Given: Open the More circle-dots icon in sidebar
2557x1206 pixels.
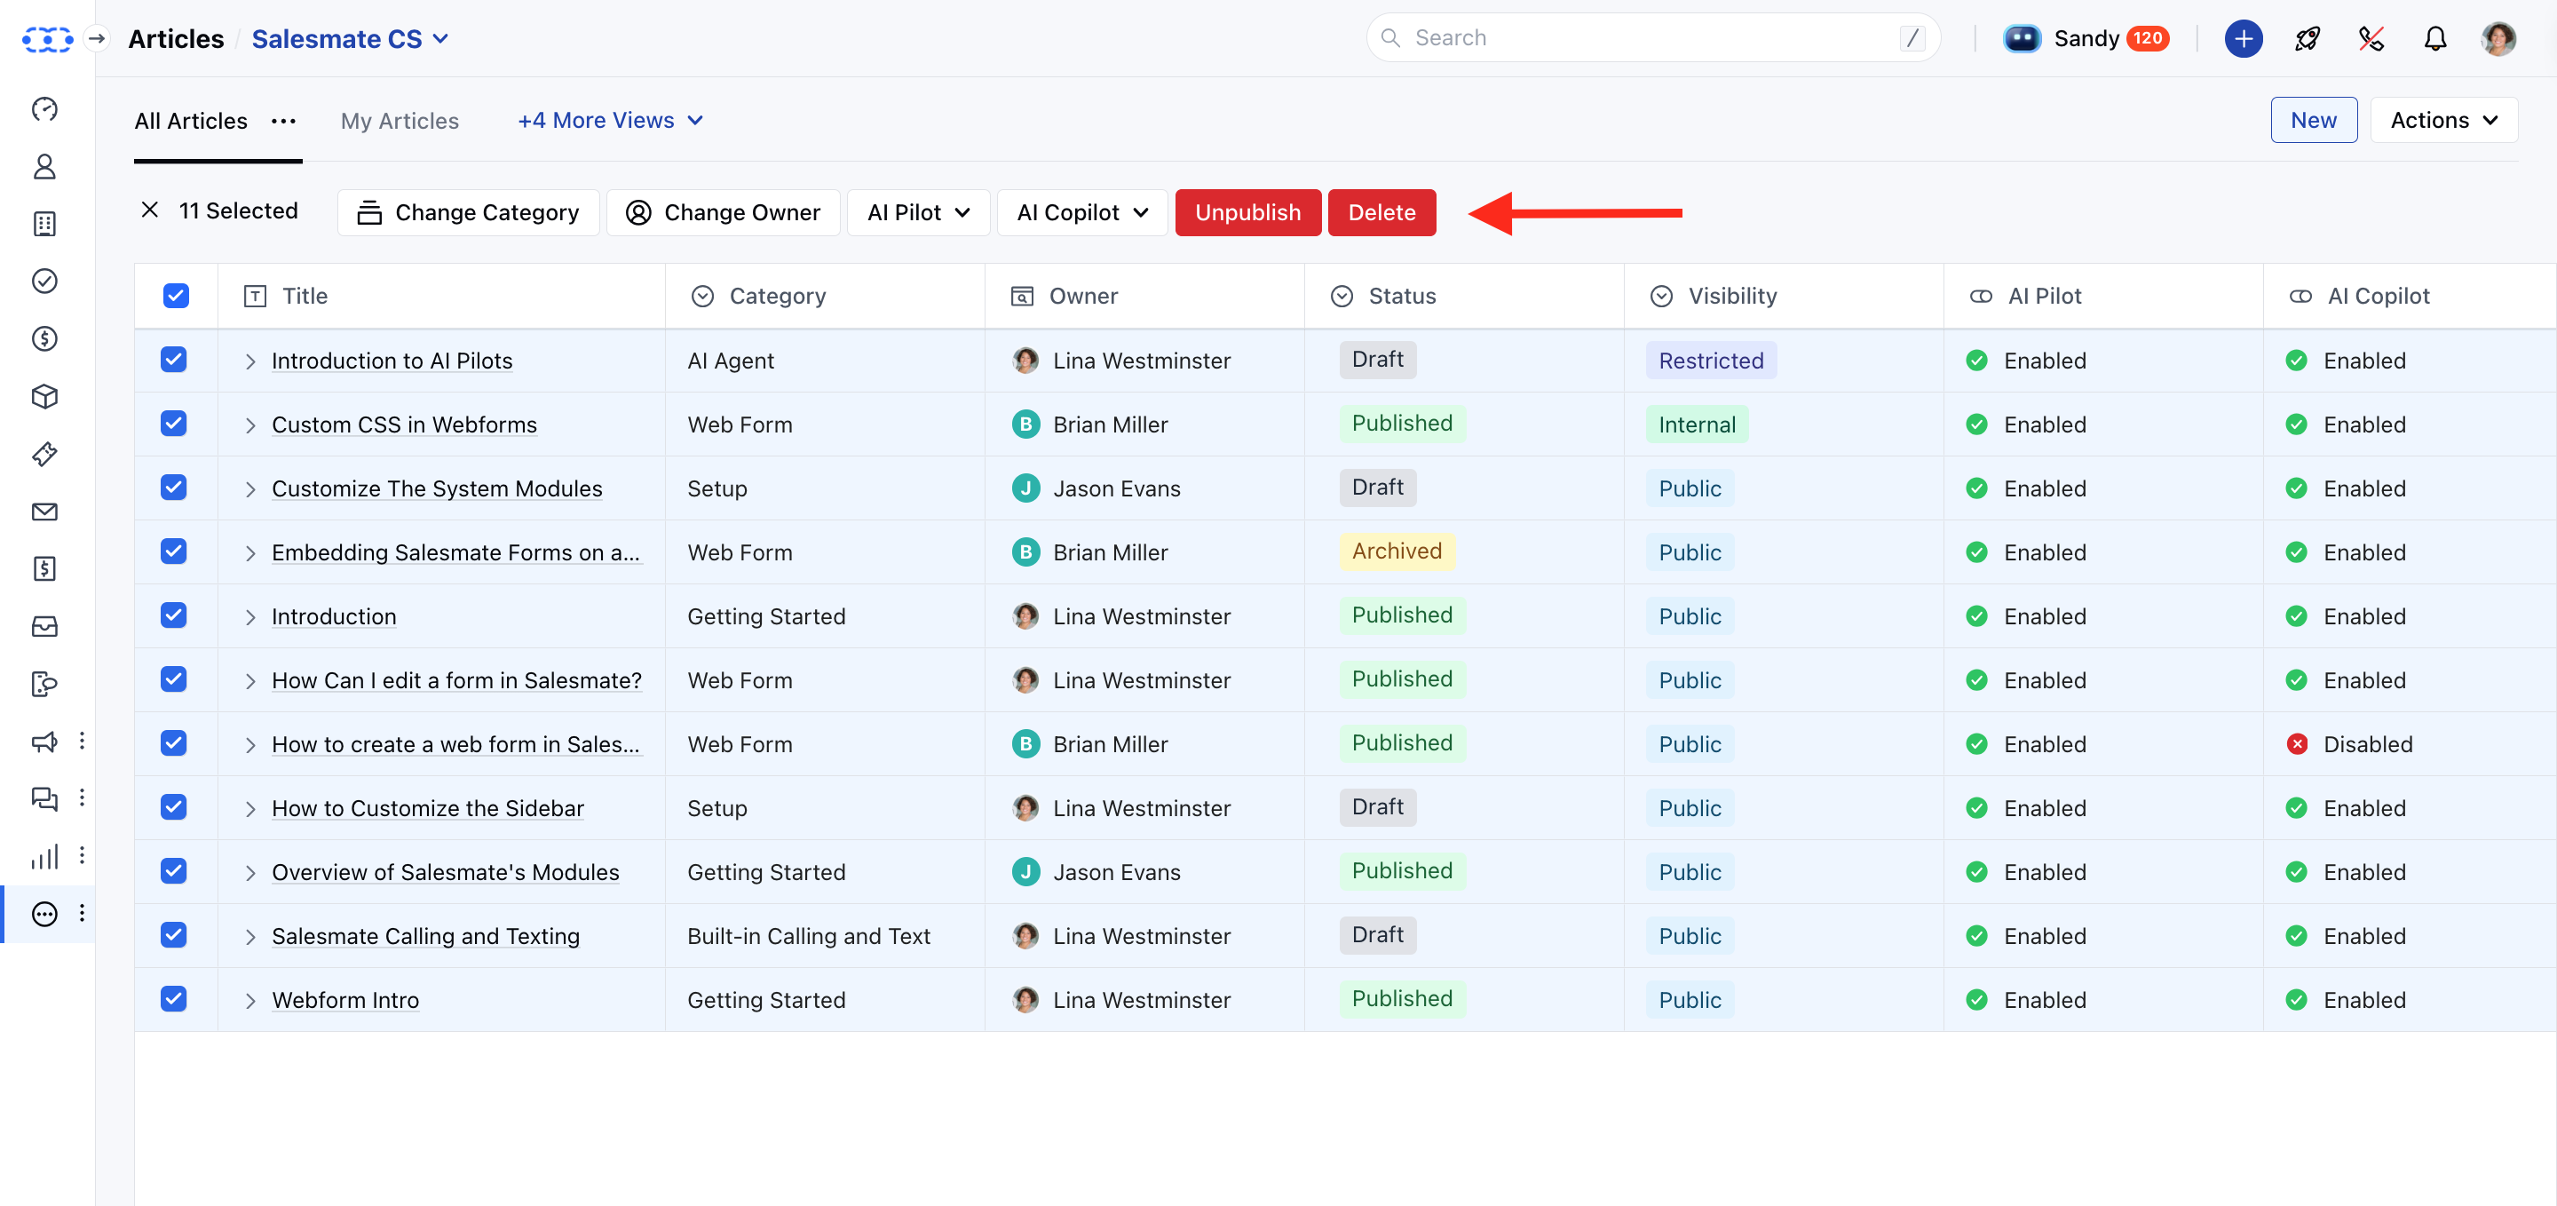Looking at the screenshot, I should click(44, 913).
